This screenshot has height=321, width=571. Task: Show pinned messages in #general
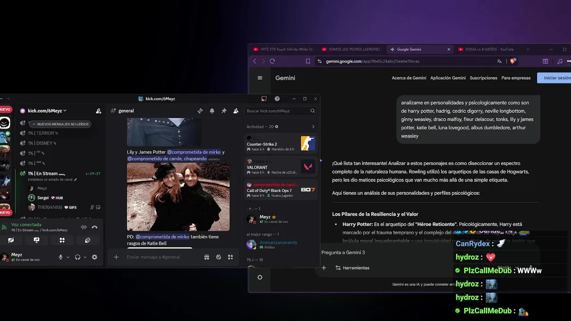click(224, 111)
